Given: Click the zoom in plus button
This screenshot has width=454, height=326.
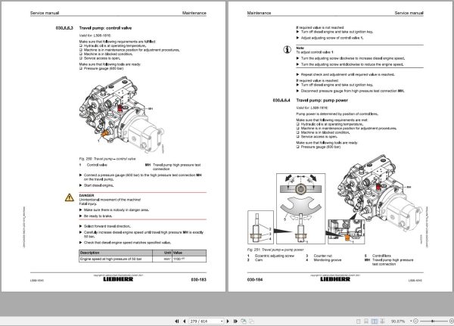Looking at the screenshot, I should [452, 321].
